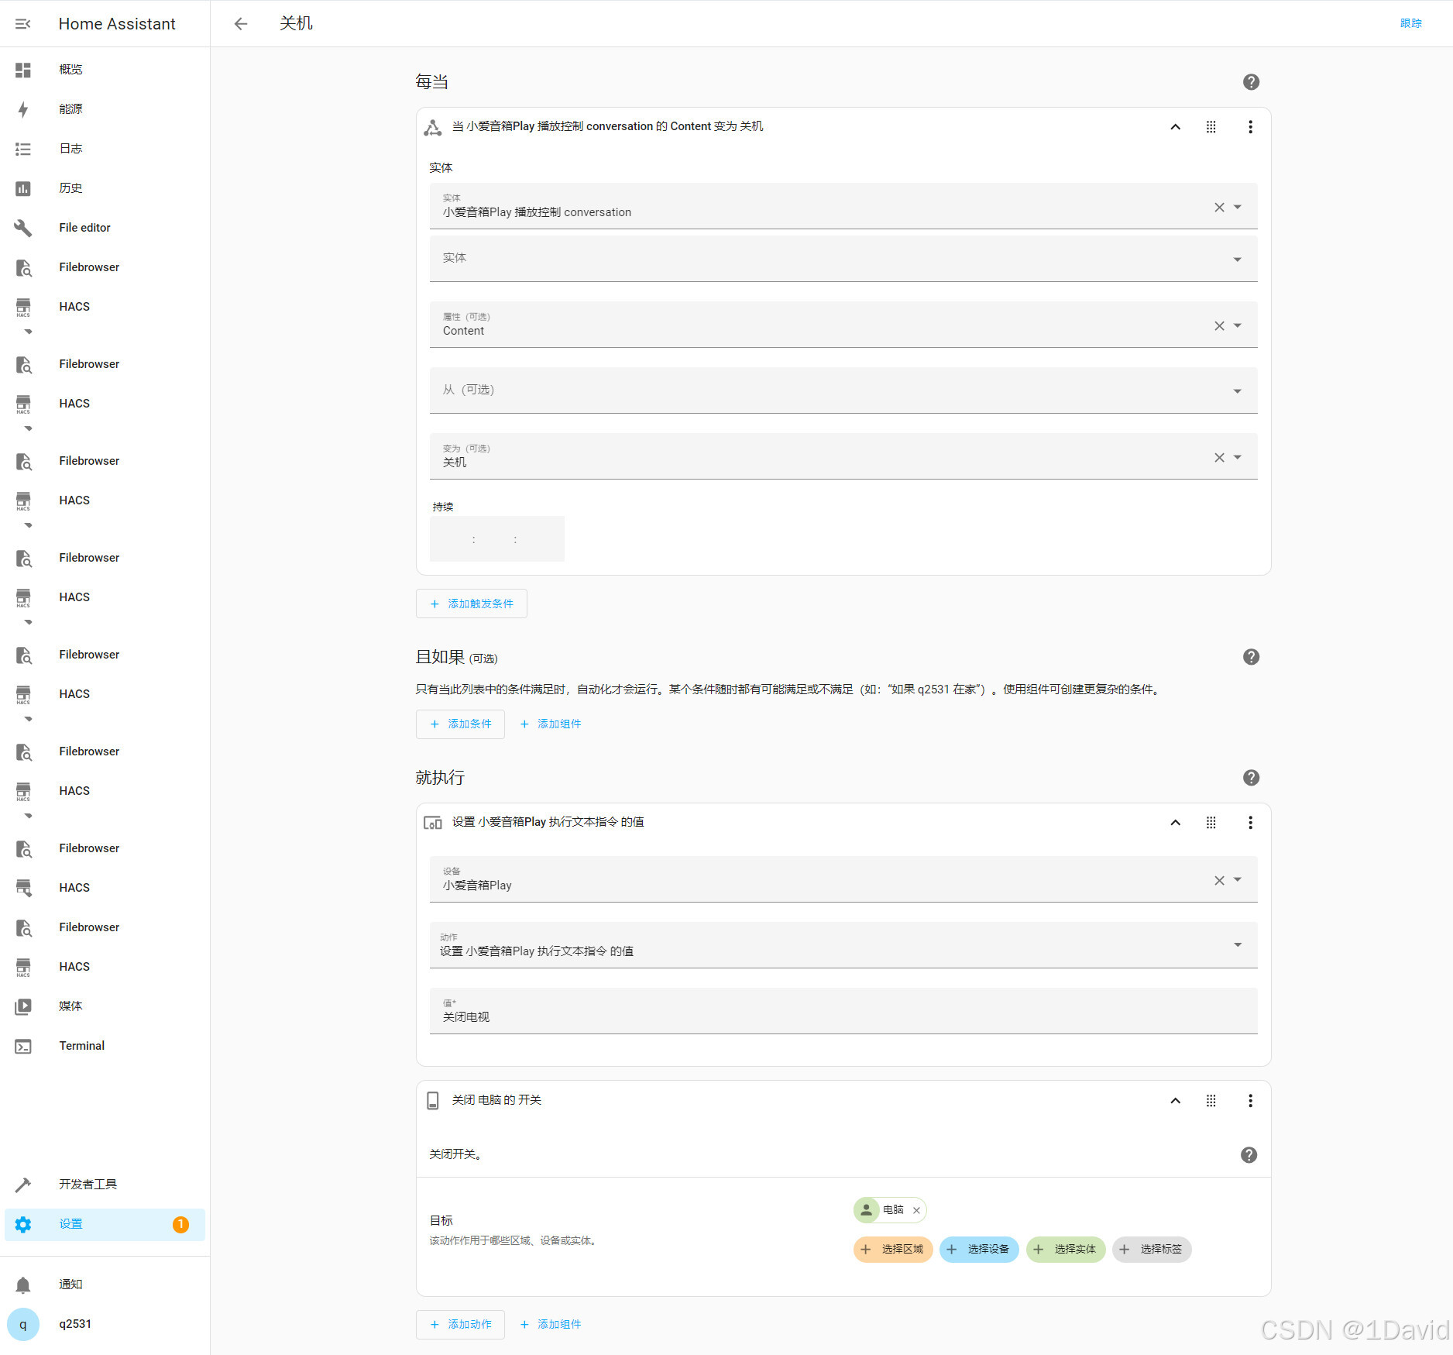Open the 能源 energy lightning icon
Viewport: 1453px width, 1355px height.
(23, 109)
